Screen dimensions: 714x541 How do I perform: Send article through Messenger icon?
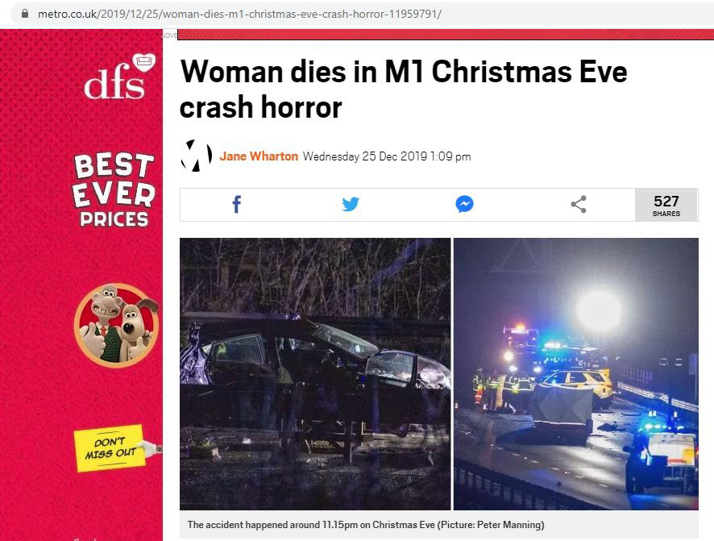464,204
